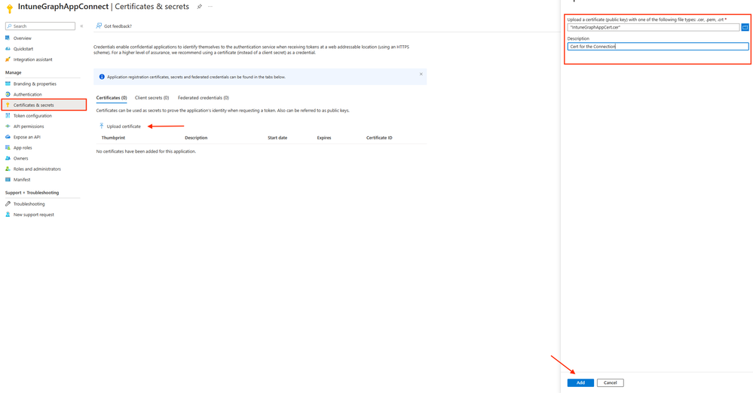This screenshot has height=393, width=753.
Task: Open Integration assistant rocket icon
Action: pyautogui.click(x=8, y=59)
